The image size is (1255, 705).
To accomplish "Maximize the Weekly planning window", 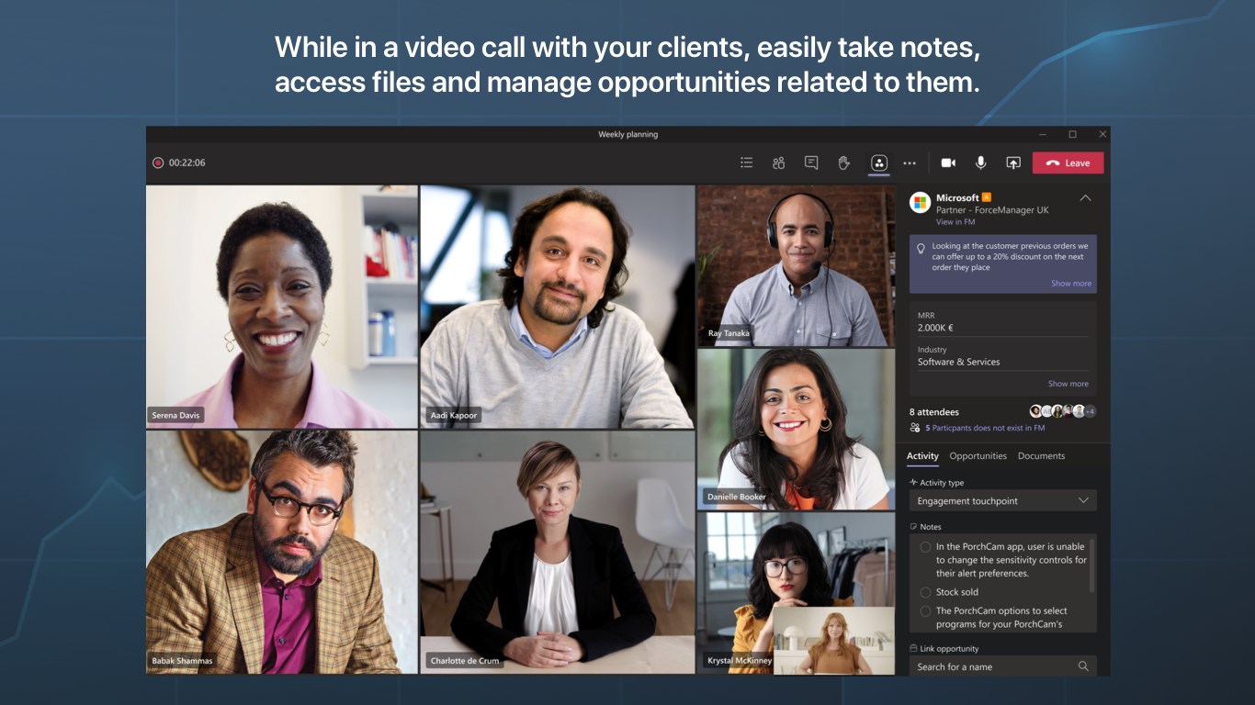I will pyautogui.click(x=1072, y=134).
